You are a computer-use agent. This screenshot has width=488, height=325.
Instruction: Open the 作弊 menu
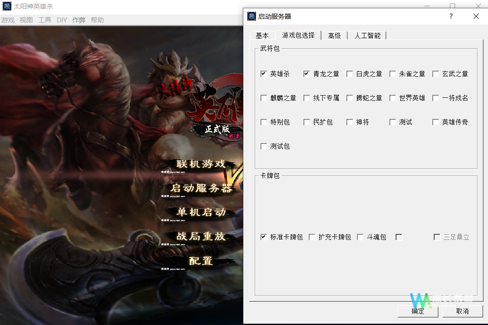[x=79, y=20]
